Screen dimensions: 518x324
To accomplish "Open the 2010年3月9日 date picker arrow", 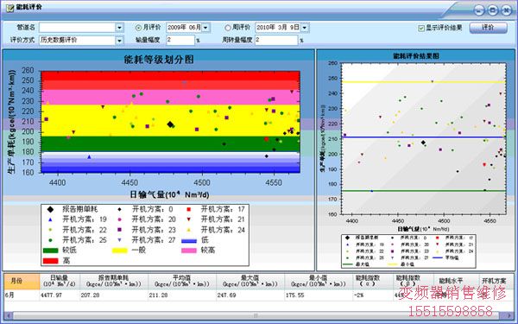I will coord(305,28).
